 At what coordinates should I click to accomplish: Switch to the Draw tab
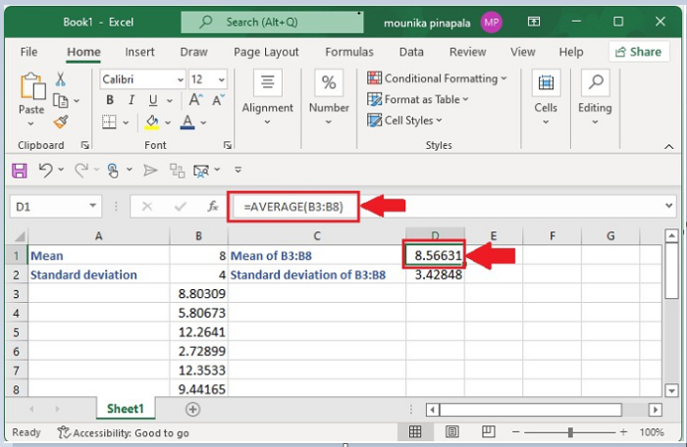[193, 52]
